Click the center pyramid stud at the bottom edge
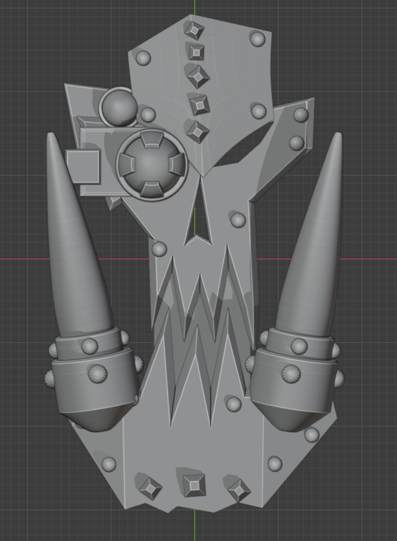The width and height of the screenshot is (397, 541). [194, 485]
